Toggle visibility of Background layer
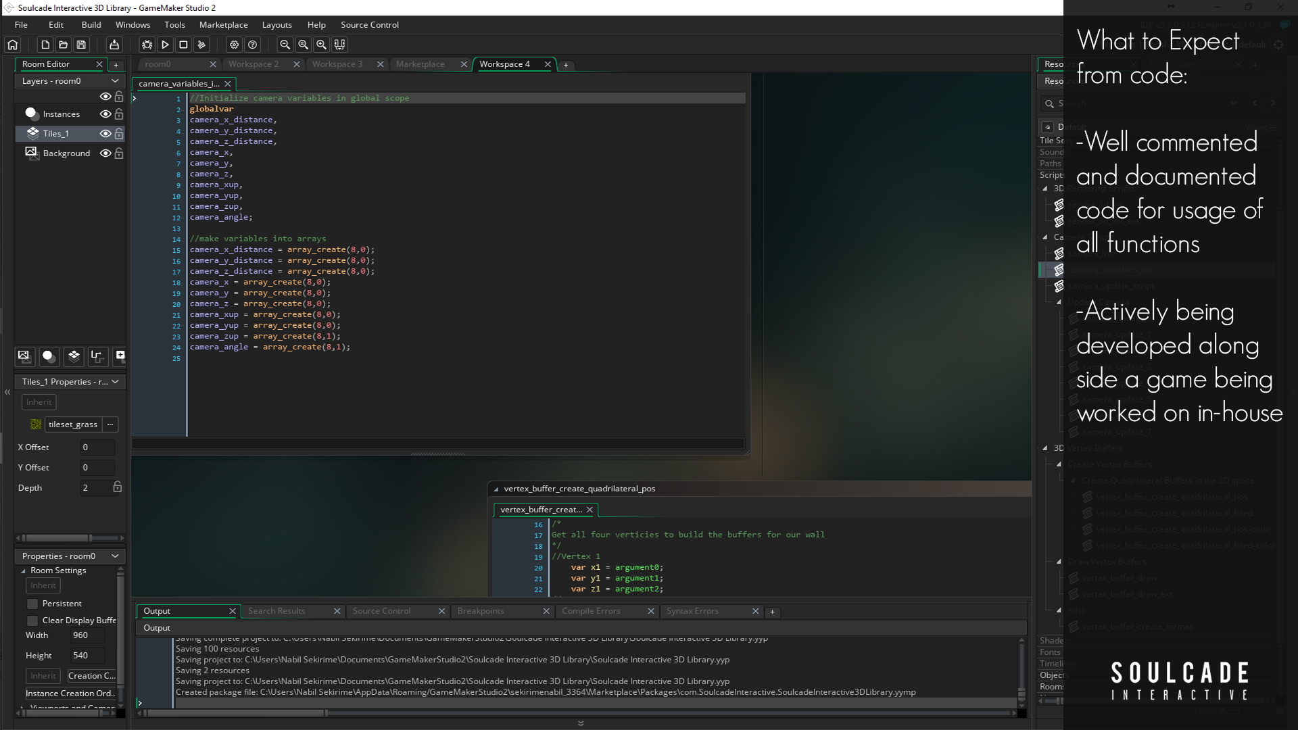 (x=105, y=153)
